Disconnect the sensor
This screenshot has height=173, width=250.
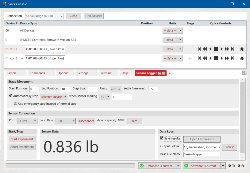(x=86, y=121)
